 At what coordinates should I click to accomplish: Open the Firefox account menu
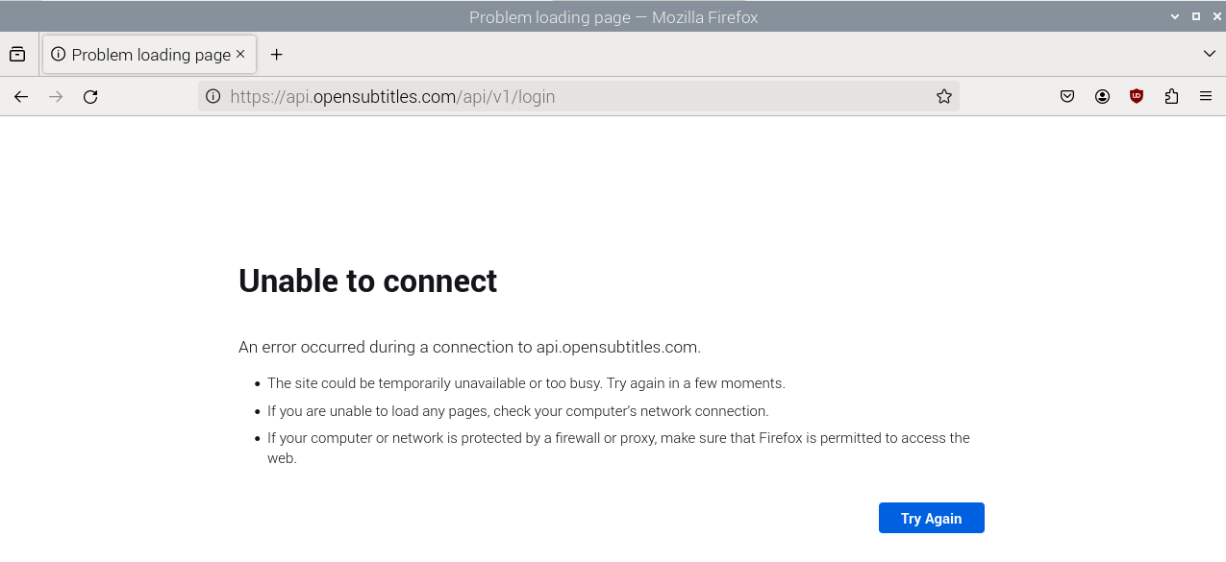coord(1102,96)
